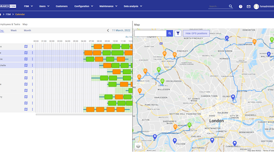274x154 pixels.
Task: Open three-dot menu for the 'nie' row
Action: pyautogui.click(x=32, y=59)
